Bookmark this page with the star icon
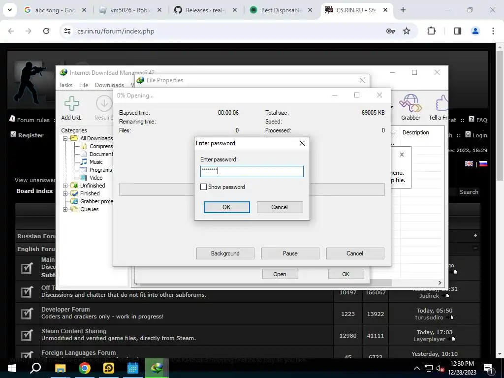This screenshot has width=504, height=378. point(407,31)
